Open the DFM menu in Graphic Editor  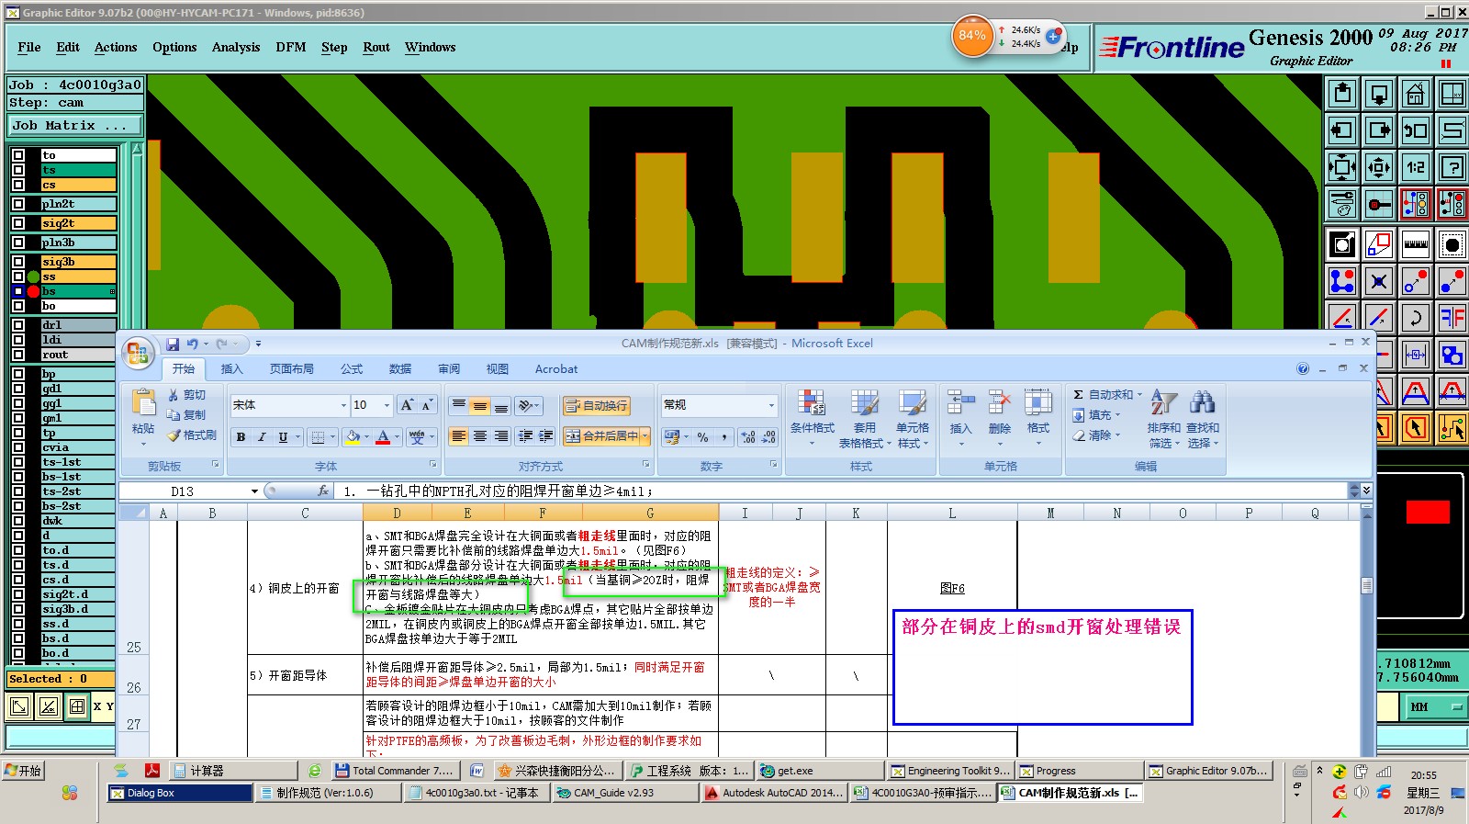tap(291, 48)
